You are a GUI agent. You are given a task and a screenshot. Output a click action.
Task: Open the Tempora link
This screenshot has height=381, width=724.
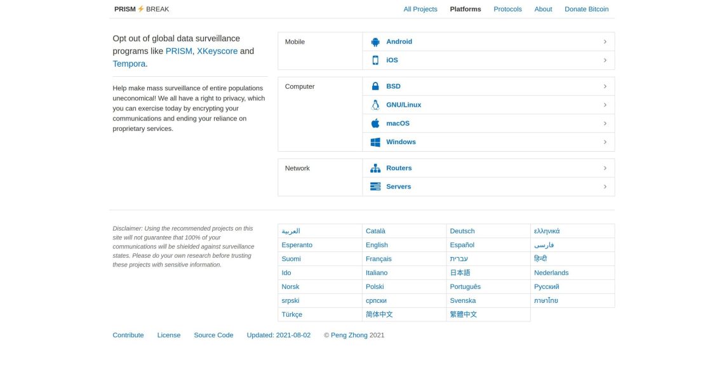point(129,64)
